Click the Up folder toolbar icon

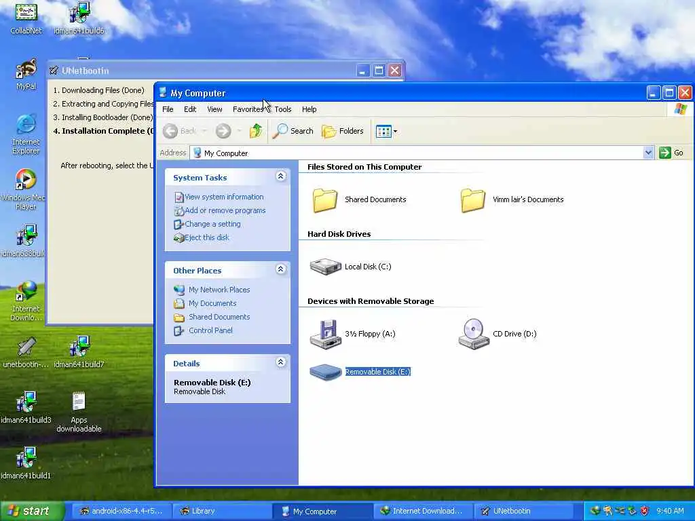(256, 131)
